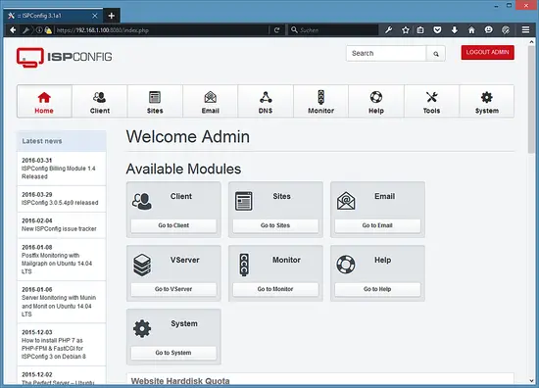Click the Go to VServer button
The image size is (539, 388).
[x=173, y=289]
